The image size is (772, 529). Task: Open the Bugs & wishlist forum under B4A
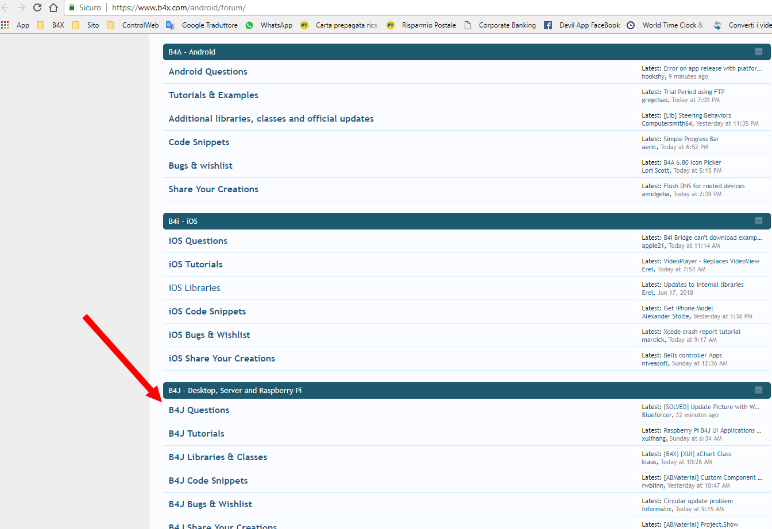pos(200,166)
